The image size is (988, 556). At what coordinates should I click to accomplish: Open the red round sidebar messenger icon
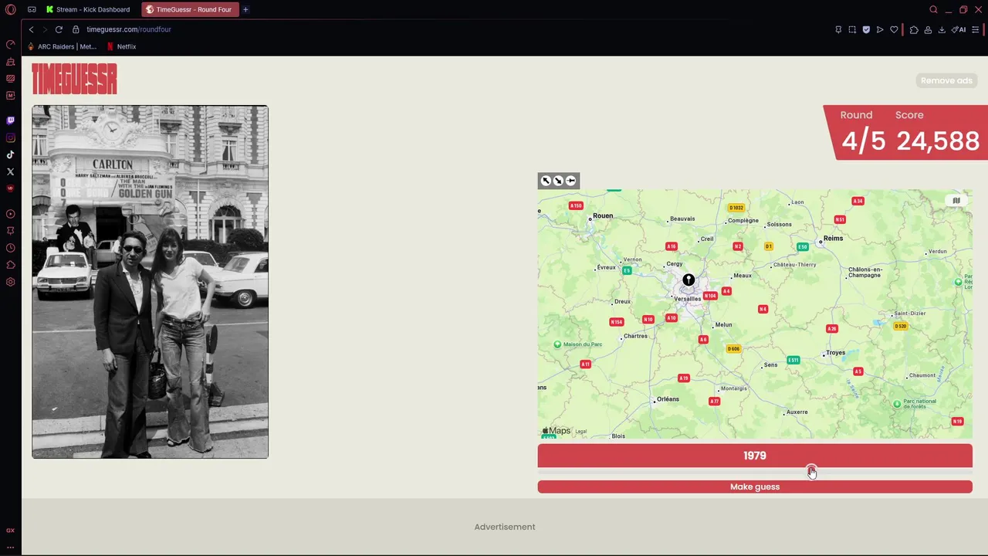point(10,188)
